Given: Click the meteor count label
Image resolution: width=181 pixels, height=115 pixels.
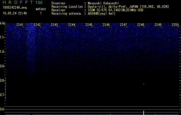Looking at the screenshot, I should (x=41, y=9).
